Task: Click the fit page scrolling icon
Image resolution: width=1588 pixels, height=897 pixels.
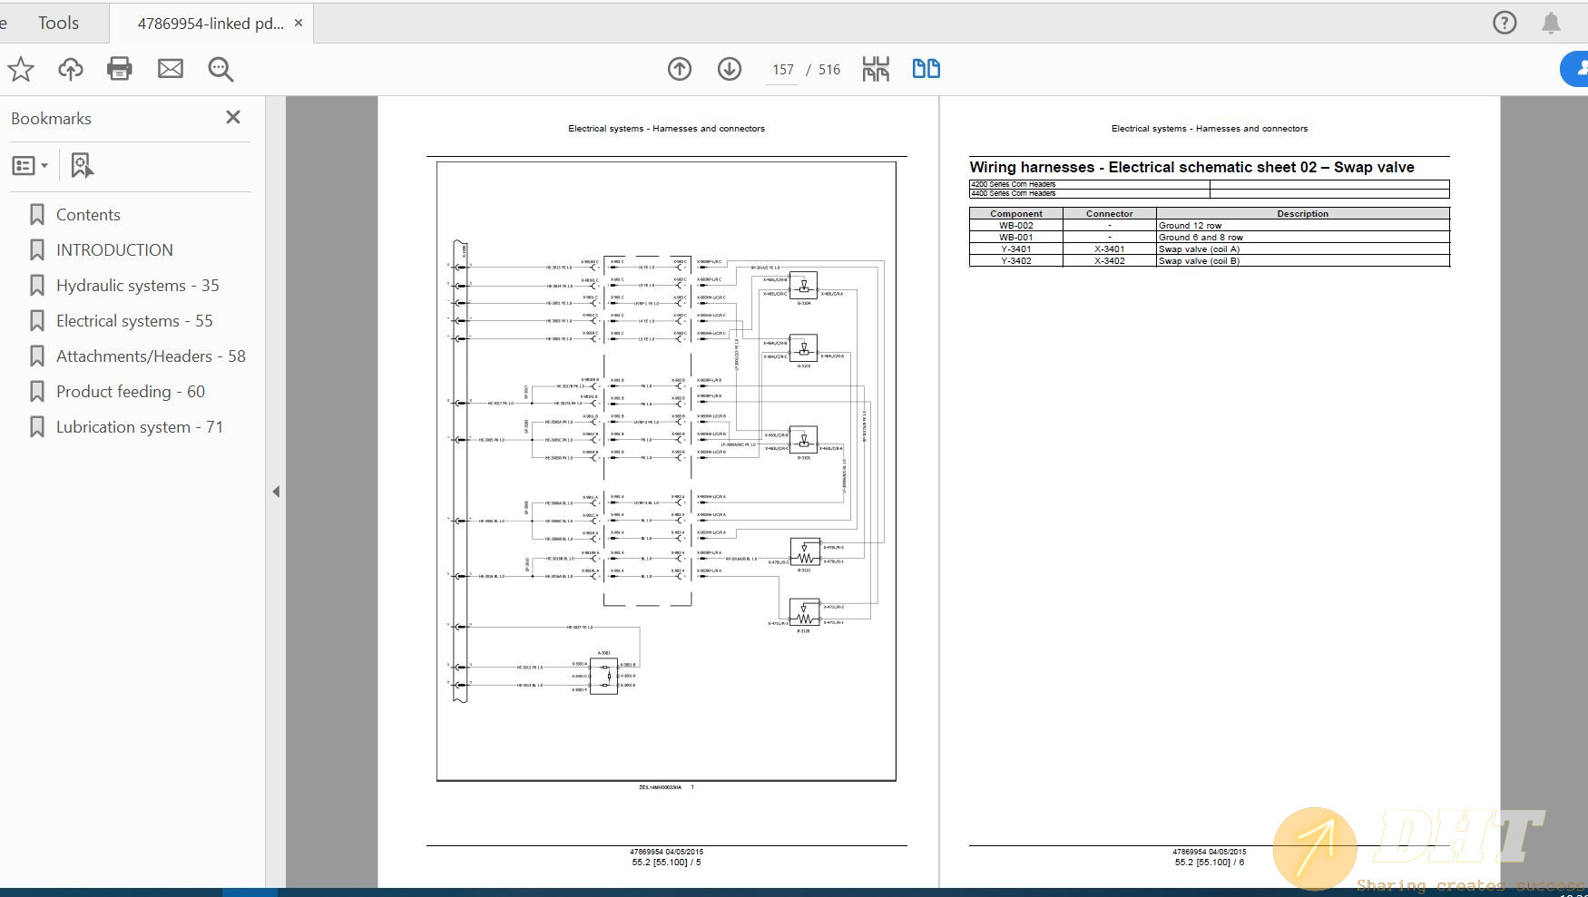Action: [x=876, y=69]
